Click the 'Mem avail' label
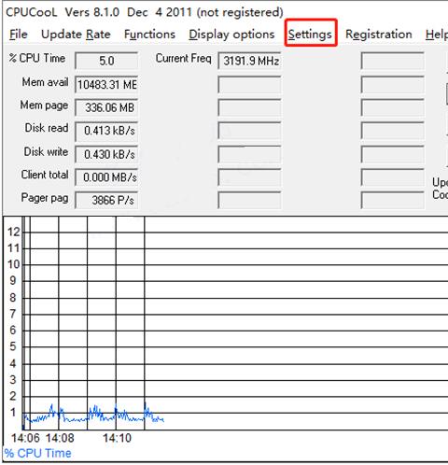 (x=45, y=82)
